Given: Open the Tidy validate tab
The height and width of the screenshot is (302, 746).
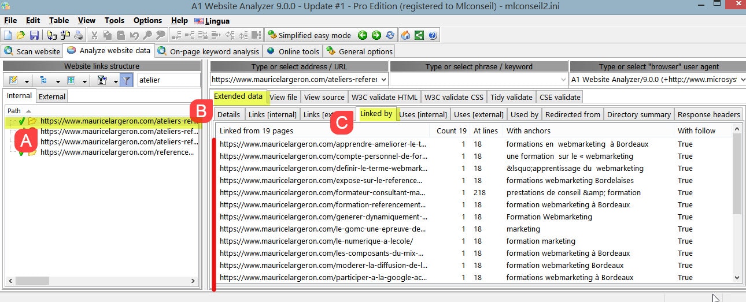Looking at the screenshot, I should (511, 97).
